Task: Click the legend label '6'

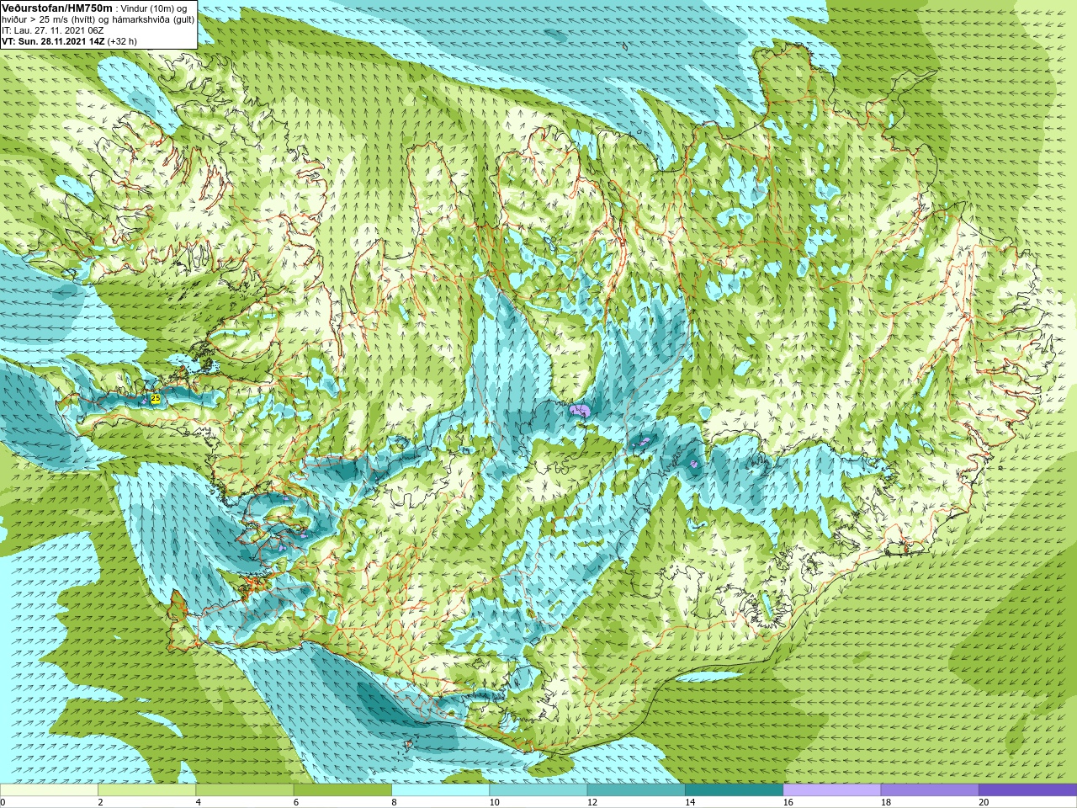Action: (x=296, y=802)
